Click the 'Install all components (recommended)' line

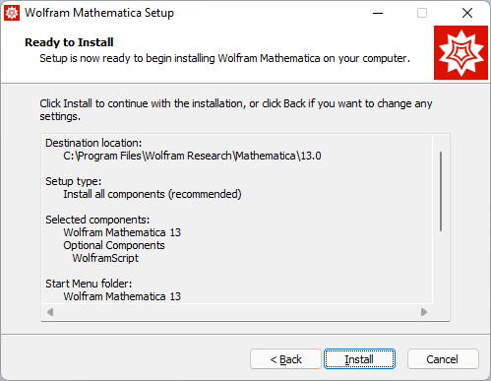[153, 194]
